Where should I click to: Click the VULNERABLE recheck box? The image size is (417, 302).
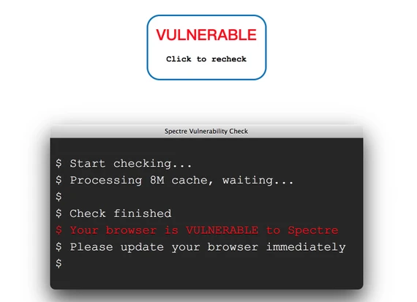coord(206,48)
